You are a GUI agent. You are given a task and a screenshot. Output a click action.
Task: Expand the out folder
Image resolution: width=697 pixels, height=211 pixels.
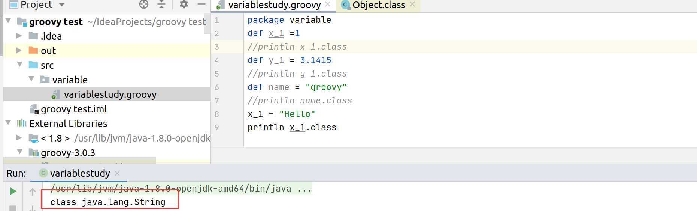pos(19,50)
